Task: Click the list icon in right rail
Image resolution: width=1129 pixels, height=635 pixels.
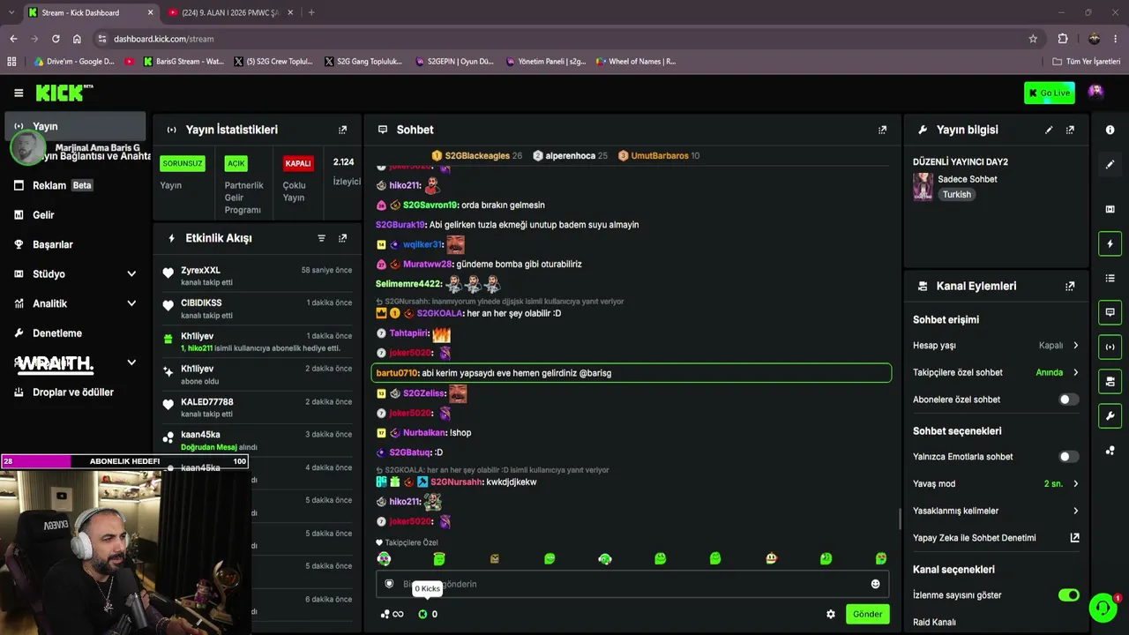Action: [x=1110, y=278]
